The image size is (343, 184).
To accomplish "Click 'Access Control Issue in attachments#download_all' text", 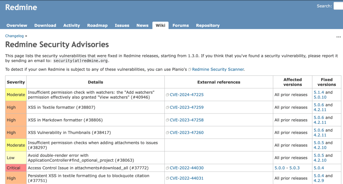I will point(78,168).
